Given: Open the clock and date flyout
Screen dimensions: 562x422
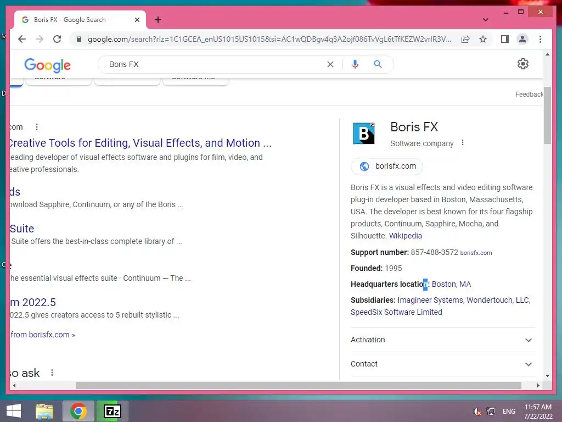Looking at the screenshot, I should pyautogui.click(x=538, y=412).
